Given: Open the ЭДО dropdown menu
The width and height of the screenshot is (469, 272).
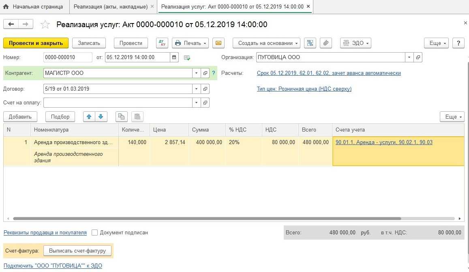Looking at the screenshot, I should pos(355,43).
